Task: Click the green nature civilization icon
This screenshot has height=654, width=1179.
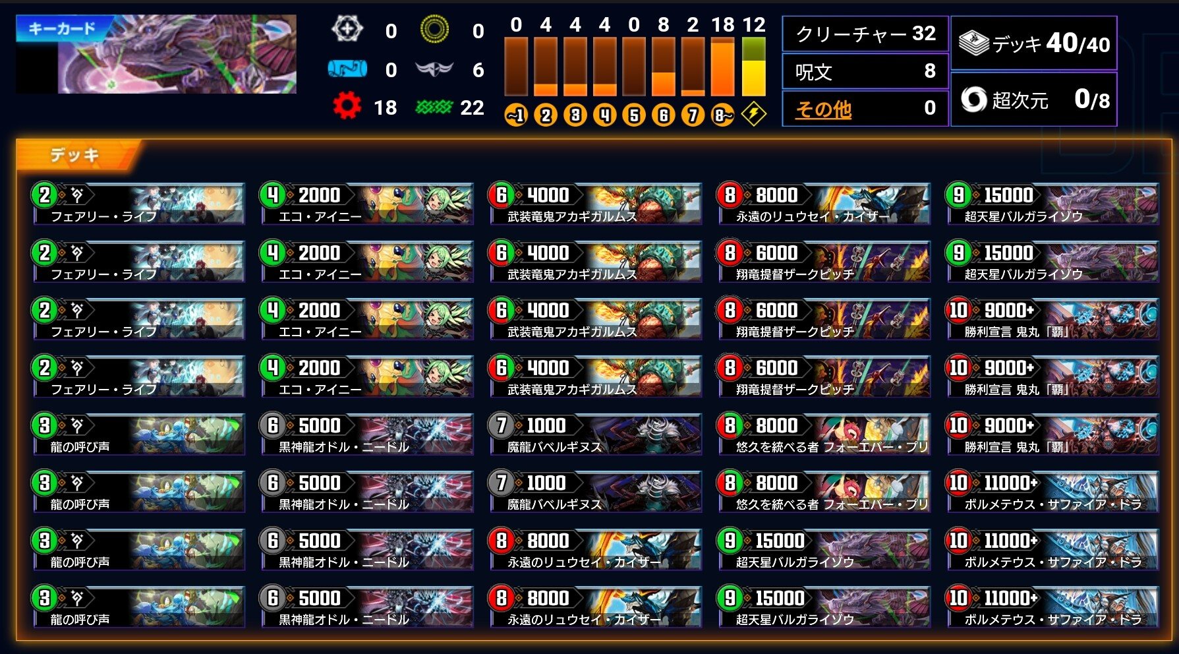Action: tap(434, 107)
